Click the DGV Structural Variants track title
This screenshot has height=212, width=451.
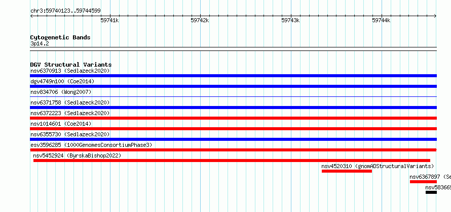pyautogui.click(x=71, y=65)
